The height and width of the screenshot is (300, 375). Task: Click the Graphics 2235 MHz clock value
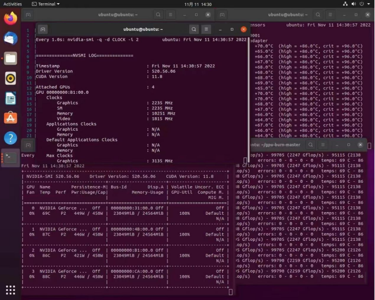(162, 103)
